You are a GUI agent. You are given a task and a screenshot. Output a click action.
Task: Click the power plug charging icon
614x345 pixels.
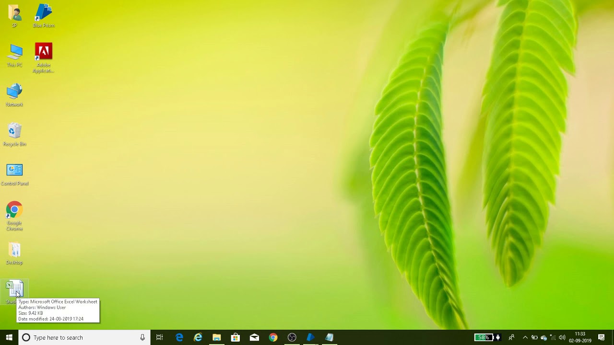tap(498, 337)
